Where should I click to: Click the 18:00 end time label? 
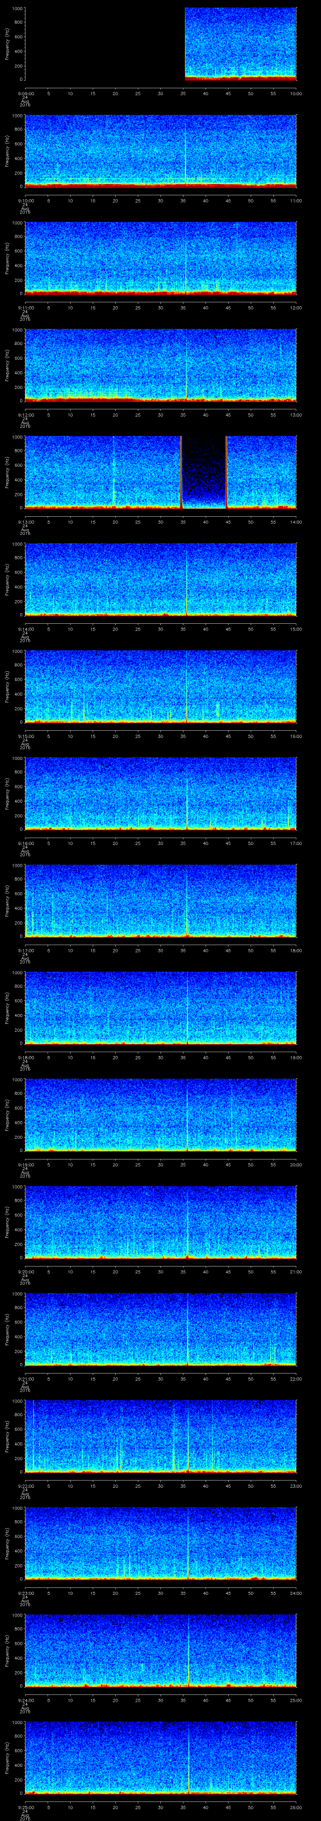click(x=296, y=950)
